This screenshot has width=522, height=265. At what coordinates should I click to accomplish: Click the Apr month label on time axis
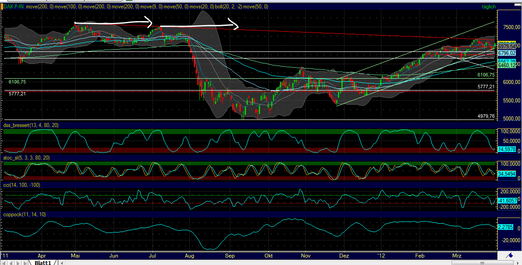[x=42, y=256]
